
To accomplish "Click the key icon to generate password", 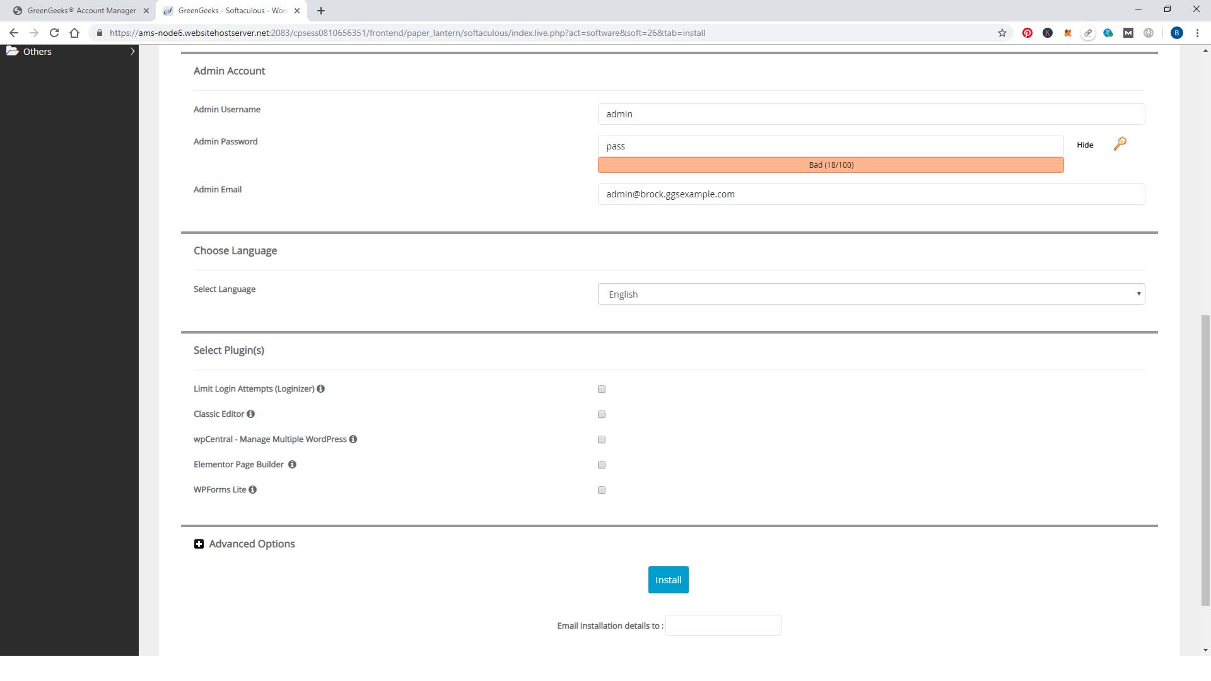I will (1120, 144).
